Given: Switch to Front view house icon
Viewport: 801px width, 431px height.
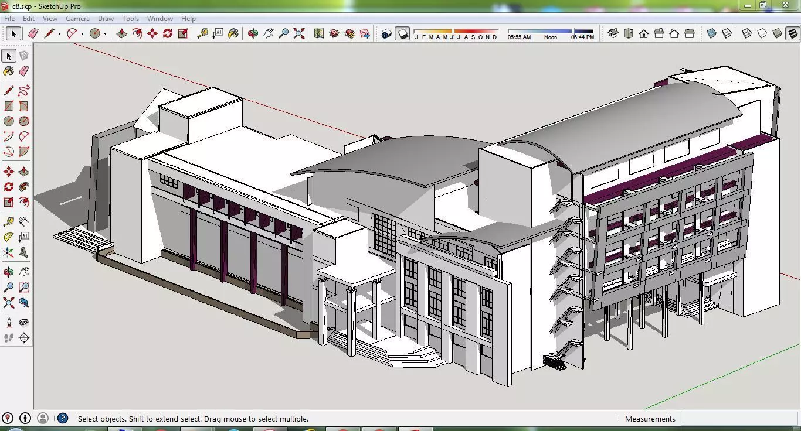Looking at the screenshot, I should (644, 33).
